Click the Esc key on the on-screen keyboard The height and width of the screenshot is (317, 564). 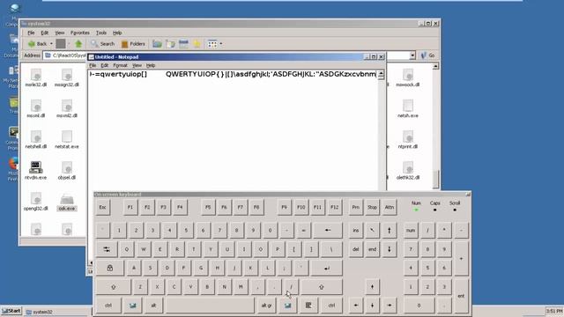[102, 208]
